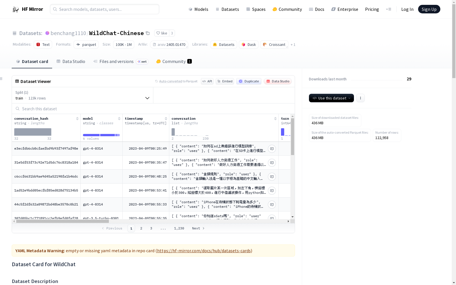Click the Log In link

point(407,9)
